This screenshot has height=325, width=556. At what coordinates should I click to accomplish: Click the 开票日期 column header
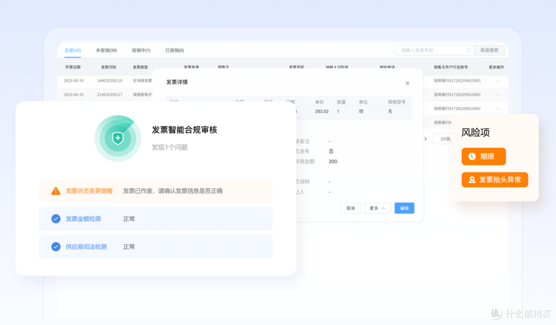point(73,67)
